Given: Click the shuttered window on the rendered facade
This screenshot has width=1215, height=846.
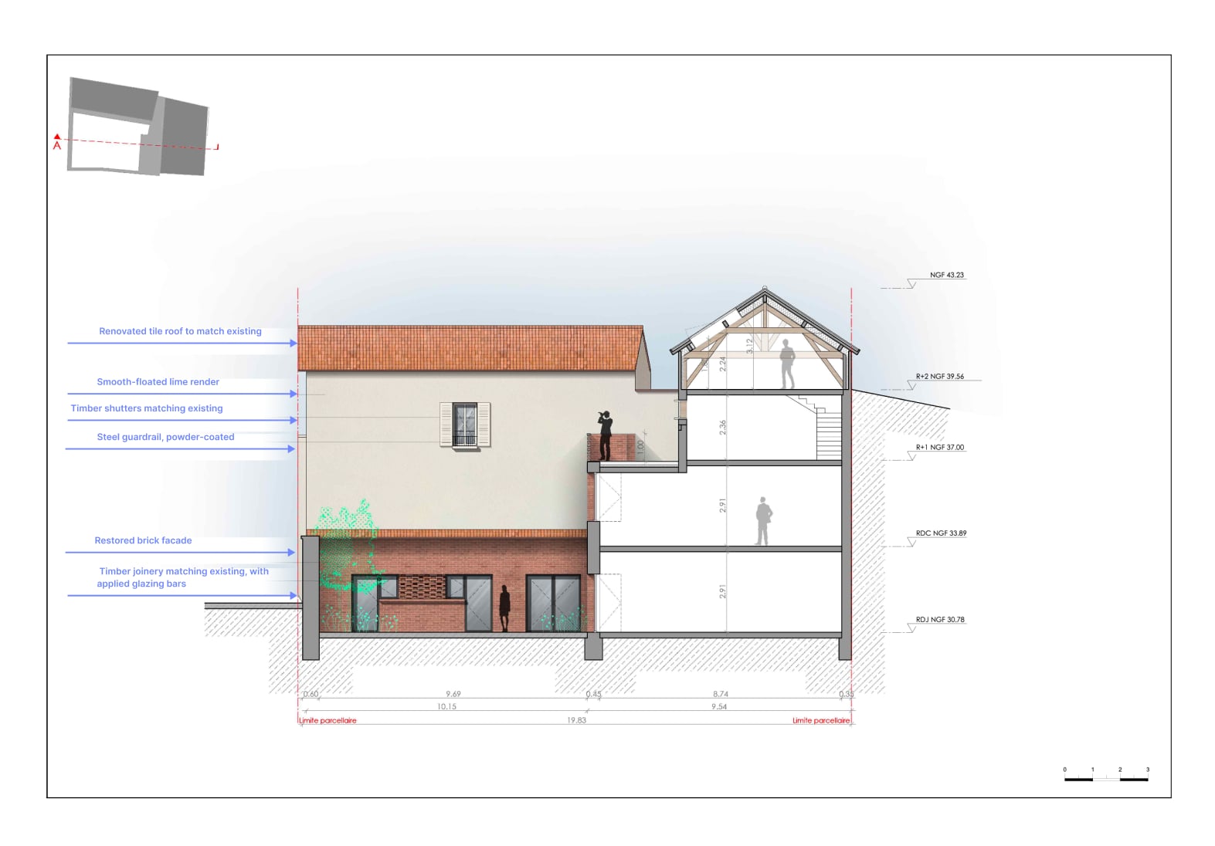Looking at the screenshot, I should pyautogui.click(x=465, y=425).
